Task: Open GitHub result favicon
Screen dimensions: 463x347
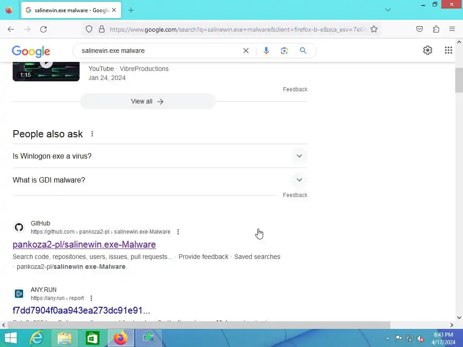Action: point(19,228)
